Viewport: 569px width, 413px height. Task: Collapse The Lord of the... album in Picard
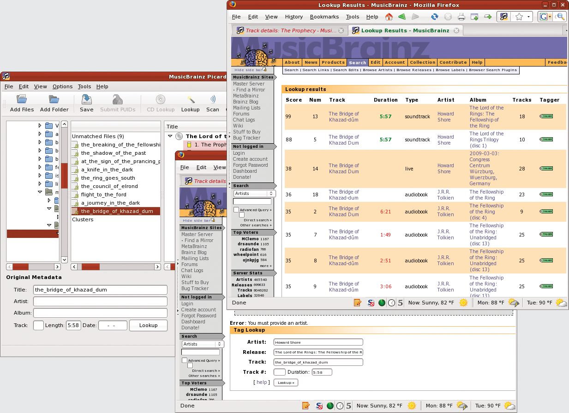tap(171, 136)
